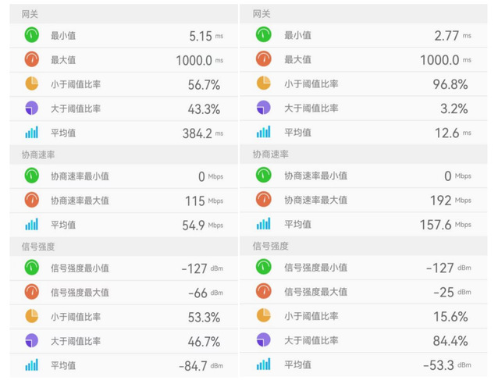Select the bar chart icon beside -53.3 dBm
The width and height of the screenshot is (498, 380).
(x=264, y=364)
